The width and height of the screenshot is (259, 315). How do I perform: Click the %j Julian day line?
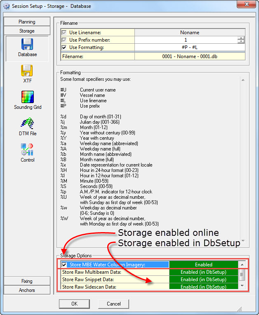[x=90, y=122]
